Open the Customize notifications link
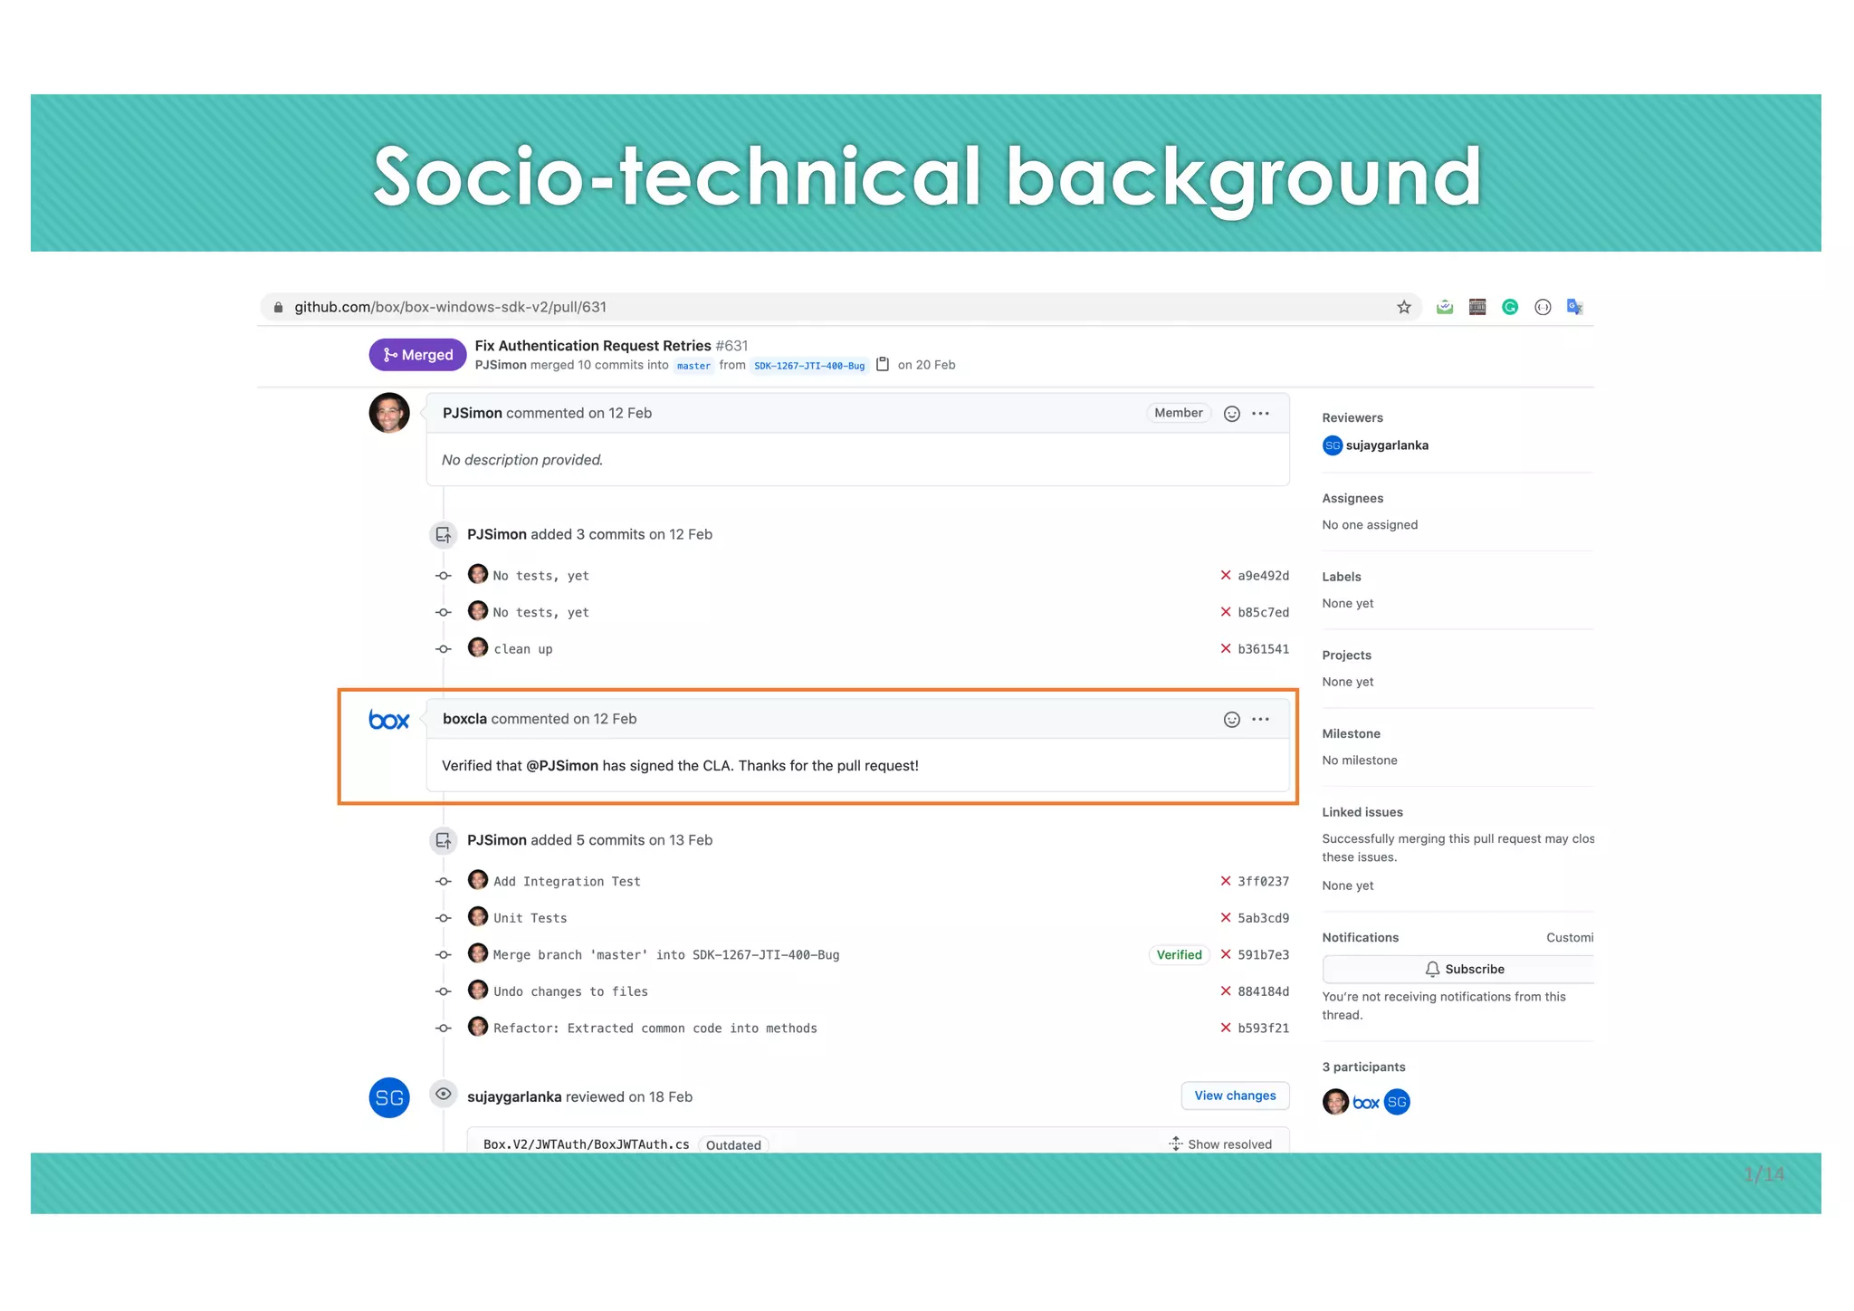Screen dimensions: 1854x1311 pos(1570,938)
